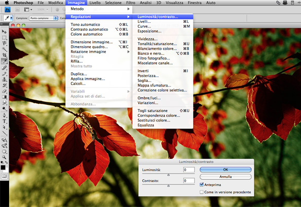Select the Type tool
Screen dimensions: 301x207
tap(4, 121)
